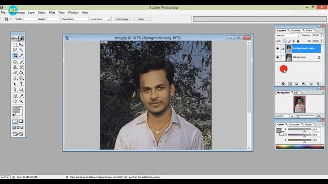The height and width of the screenshot is (184, 328).
Task: Open the status bar info arrow
Action: pyautogui.click(x=67, y=177)
